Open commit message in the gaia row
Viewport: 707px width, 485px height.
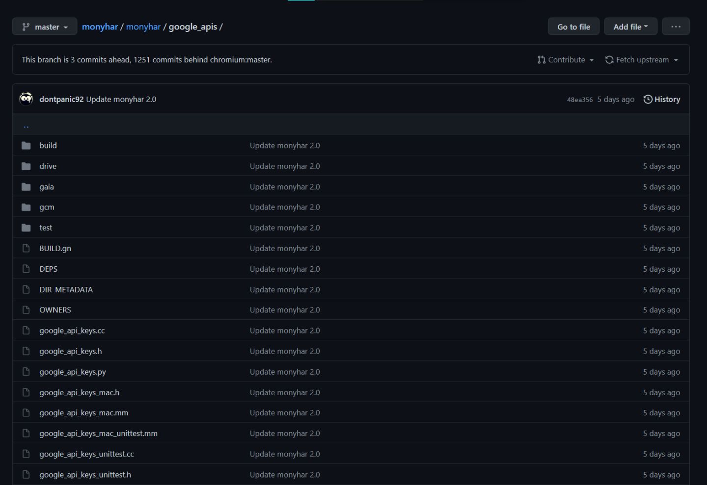pyautogui.click(x=285, y=187)
